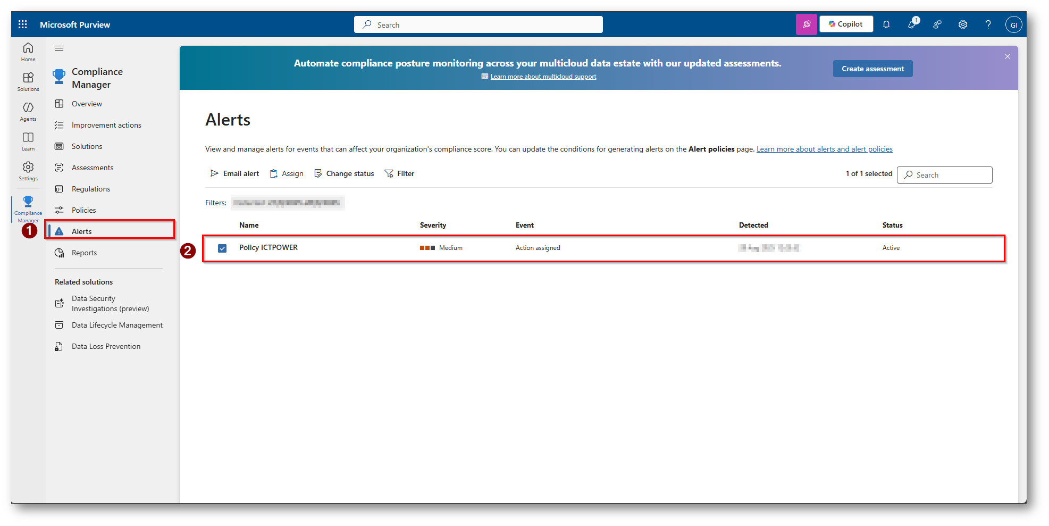The height and width of the screenshot is (526, 1049).
Task: Open Learn in the left rail
Action: (28, 141)
